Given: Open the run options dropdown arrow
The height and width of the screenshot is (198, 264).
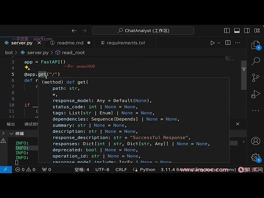Looking at the screenshot, I should point(219,43).
